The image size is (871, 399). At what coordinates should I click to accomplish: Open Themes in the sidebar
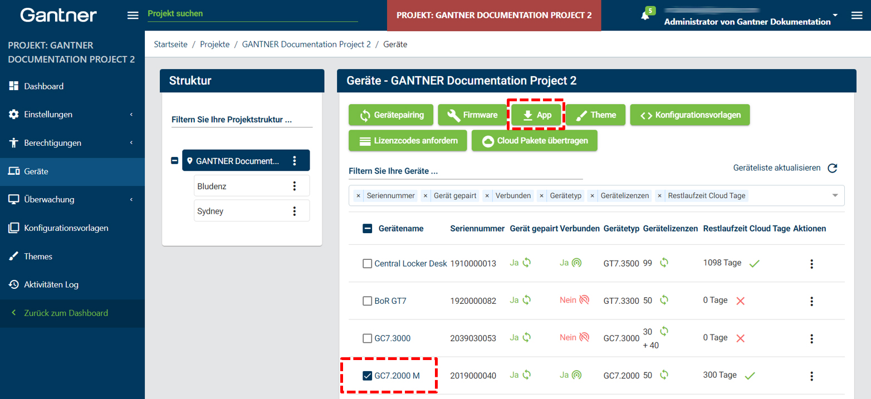pos(72,257)
